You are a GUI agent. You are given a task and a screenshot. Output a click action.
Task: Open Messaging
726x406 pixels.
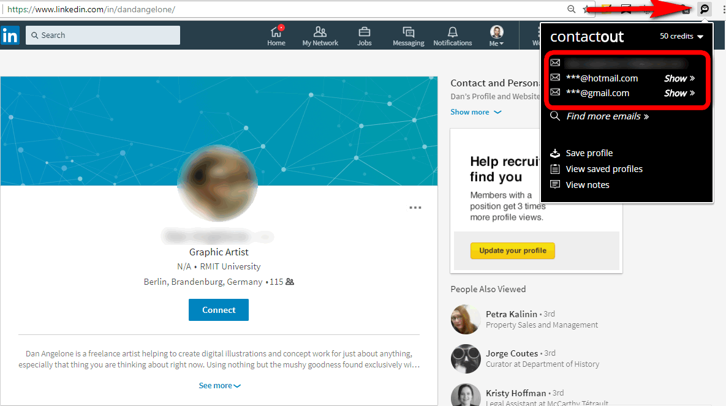tap(409, 36)
